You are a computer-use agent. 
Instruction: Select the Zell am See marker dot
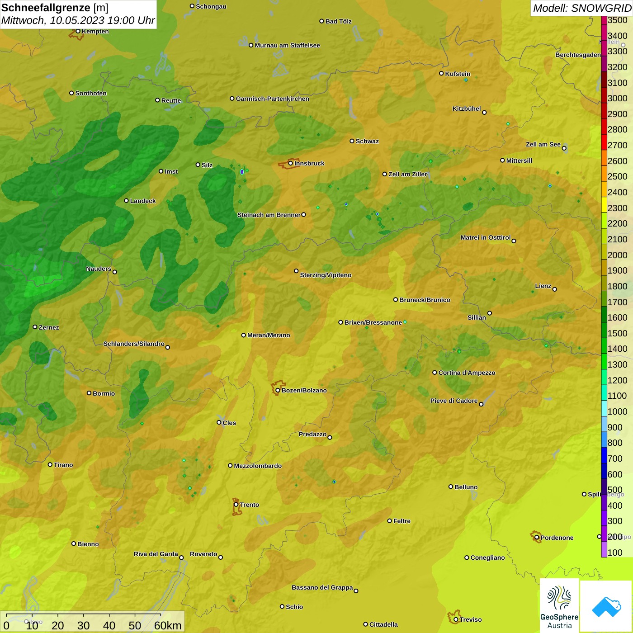[x=564, y=148]
